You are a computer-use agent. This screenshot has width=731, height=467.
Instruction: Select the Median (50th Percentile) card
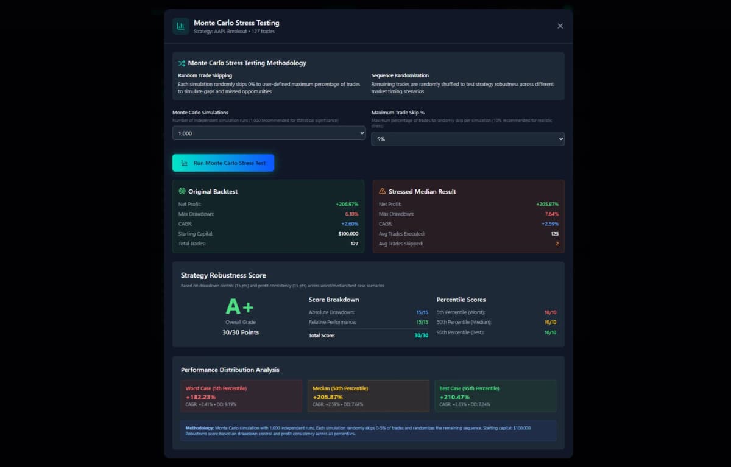368,396
